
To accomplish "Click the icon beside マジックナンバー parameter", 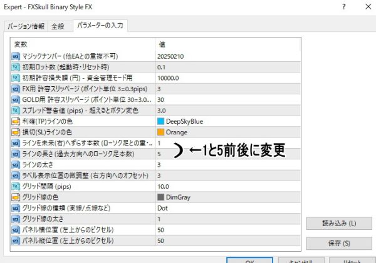I will [x=16, y=56].
